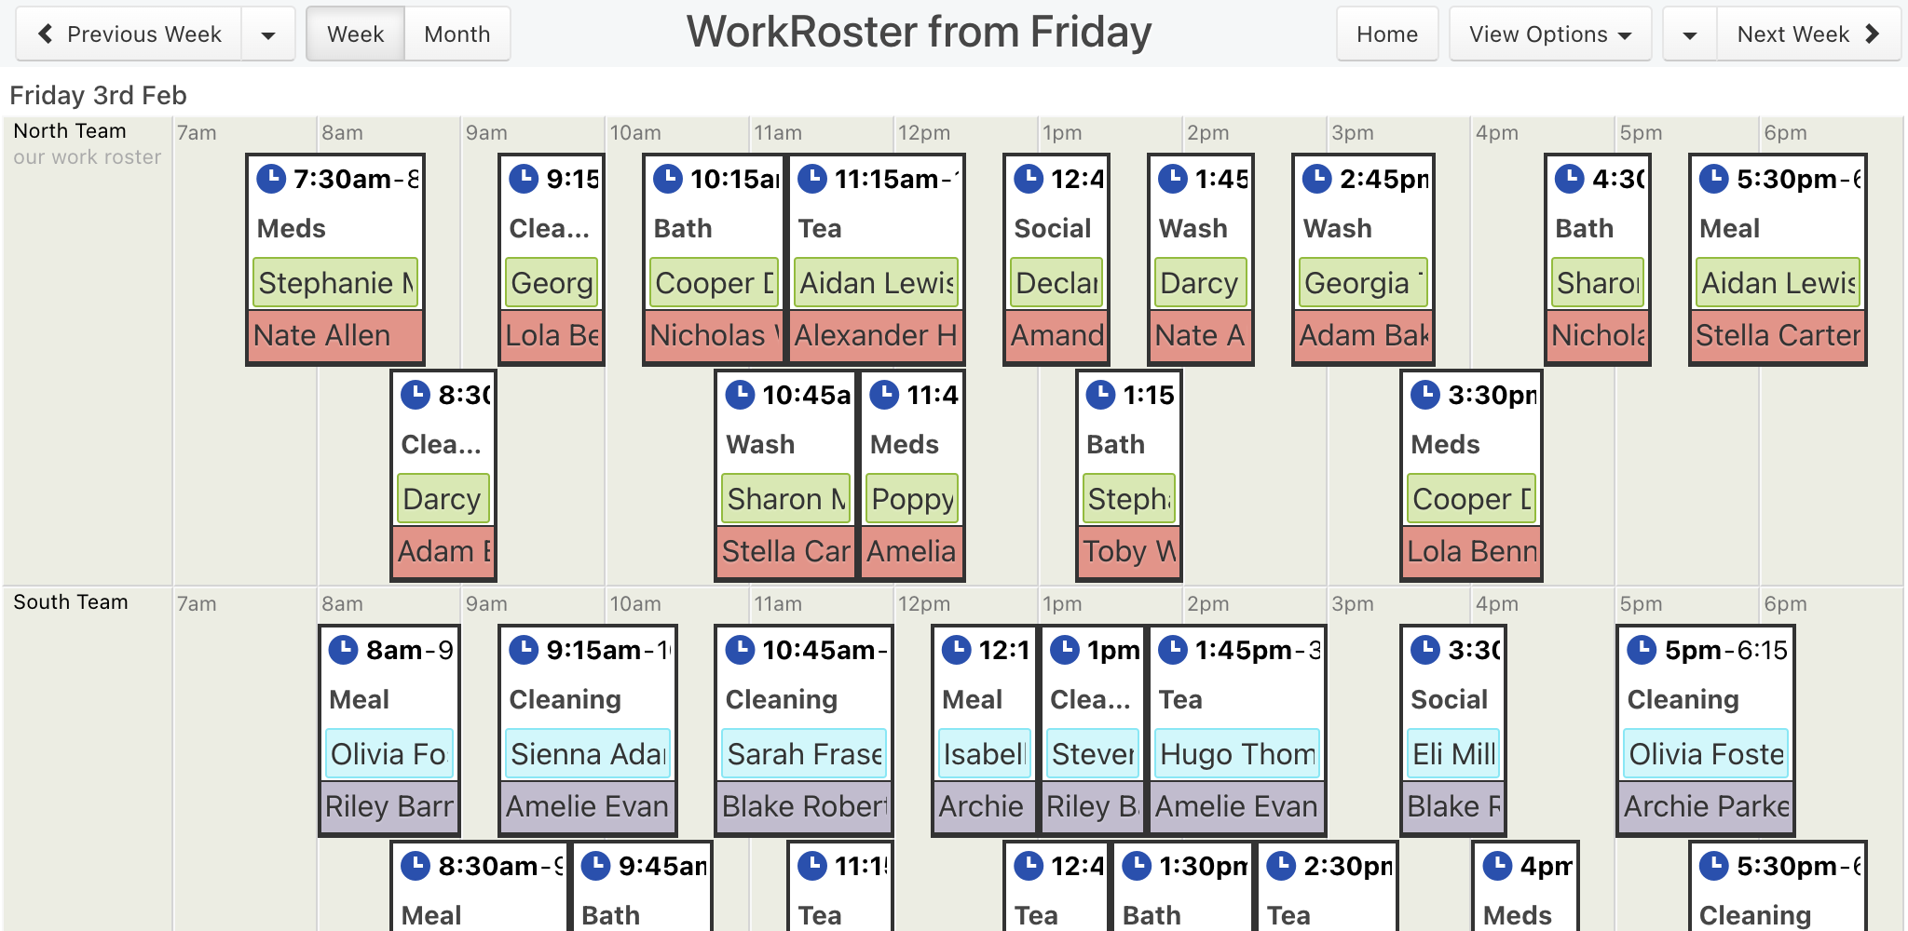The height and width of the screenshot is (931, 1908).
Task: Switch to Month view
Action: click(x=457, y=34)
